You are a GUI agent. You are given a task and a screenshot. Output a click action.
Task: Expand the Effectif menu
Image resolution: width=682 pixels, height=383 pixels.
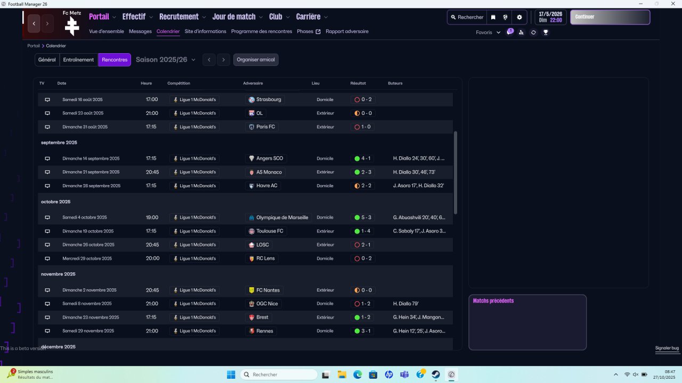pos(137,16)
